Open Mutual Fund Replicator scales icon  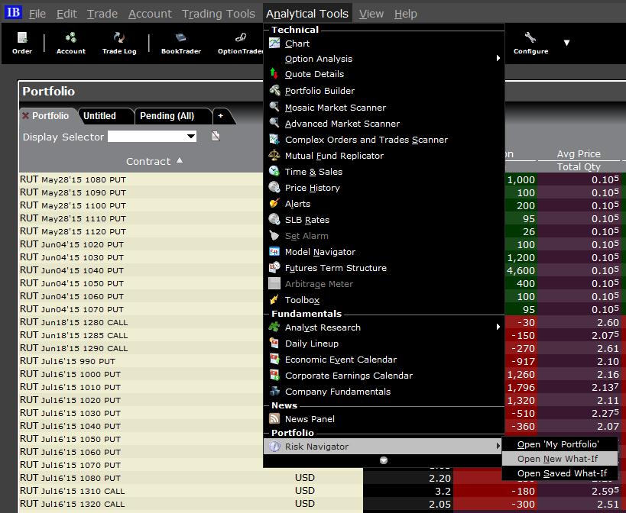274,155
